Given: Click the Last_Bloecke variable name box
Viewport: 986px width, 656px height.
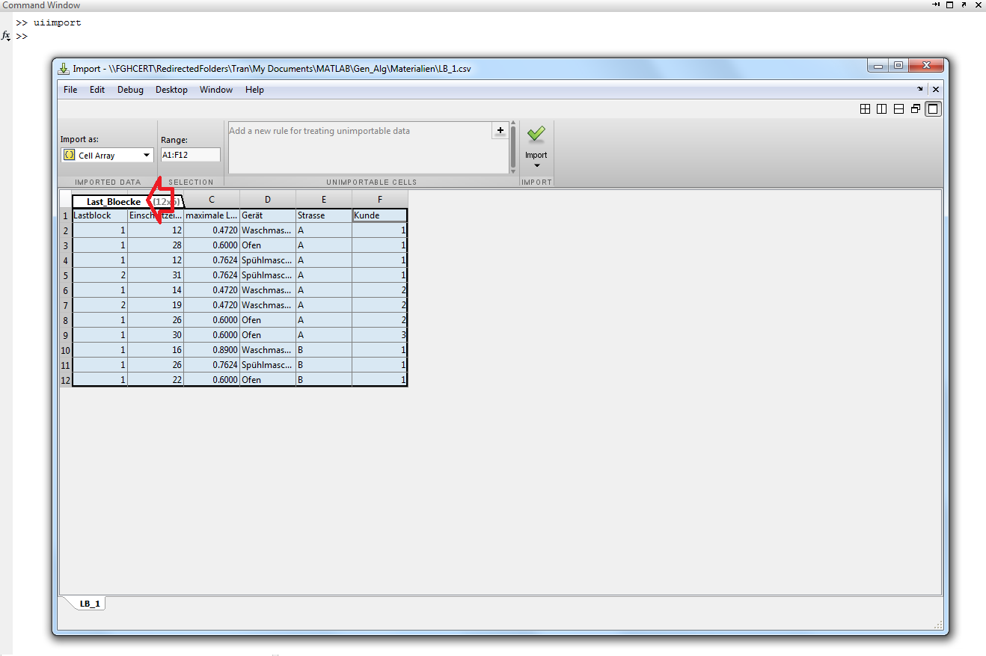Looking at the screenshot, I should 112,202.
